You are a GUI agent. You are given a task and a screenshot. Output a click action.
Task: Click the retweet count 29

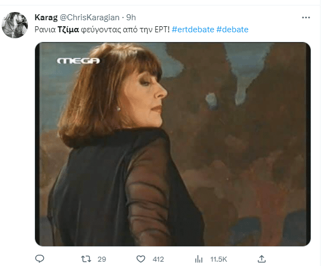coord(102,259)
